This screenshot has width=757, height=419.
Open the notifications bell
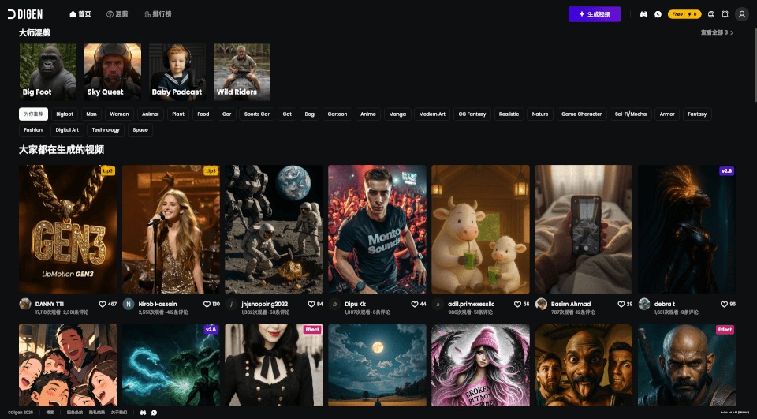(725, 14)
